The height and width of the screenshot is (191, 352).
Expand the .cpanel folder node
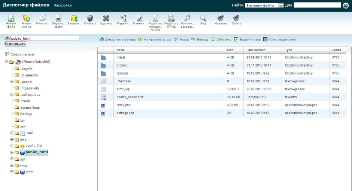(12, 82)
